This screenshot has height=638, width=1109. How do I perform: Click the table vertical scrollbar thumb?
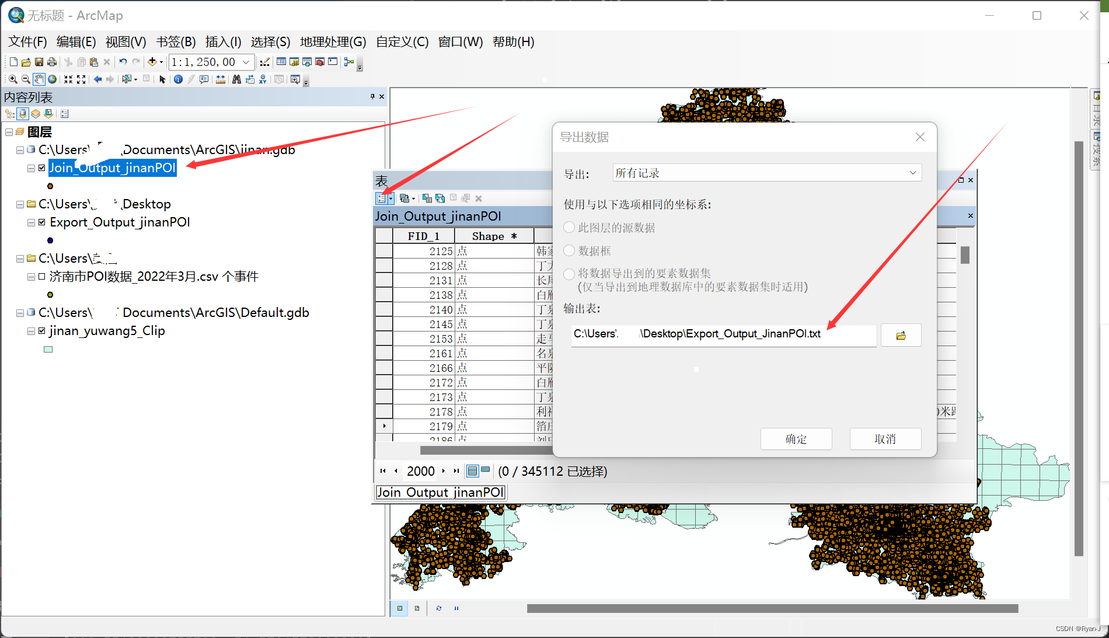965,255
